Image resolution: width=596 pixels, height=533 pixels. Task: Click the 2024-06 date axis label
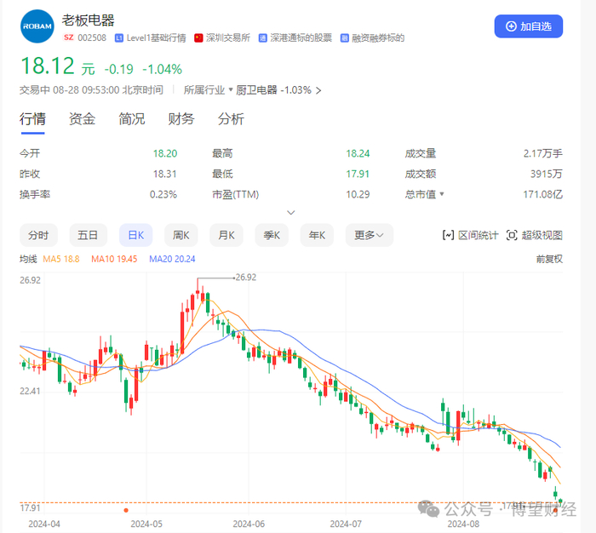pyautogui.click(x=249, y=524)
